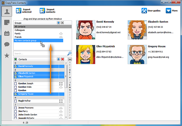Click the contacts list scrollbar thumb
182x126 pixels.
click(x=66, y=76)
